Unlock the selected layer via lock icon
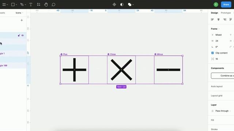 19,35
